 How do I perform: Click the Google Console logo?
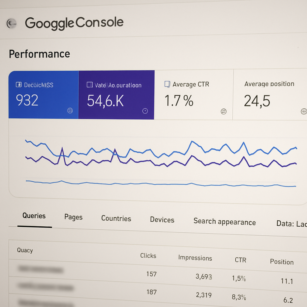point(74,22)
